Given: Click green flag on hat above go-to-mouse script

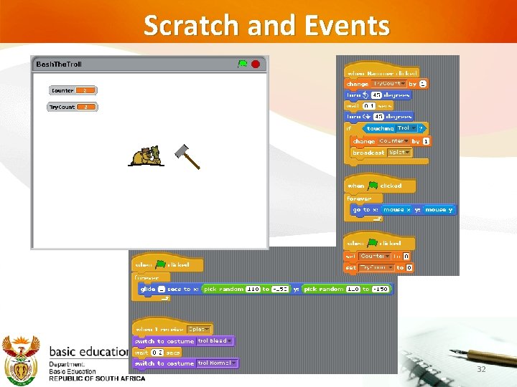Looking at the screenshot, I should coord(373,186).
